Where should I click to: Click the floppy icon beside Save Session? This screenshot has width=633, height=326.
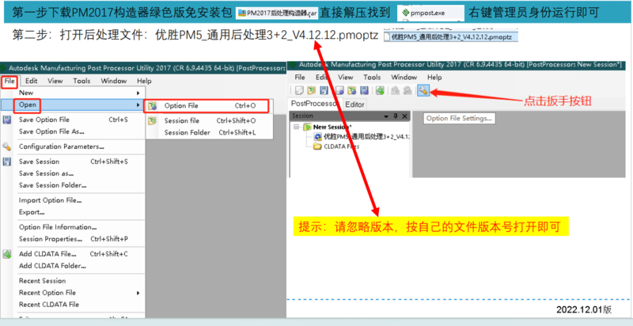7,161
